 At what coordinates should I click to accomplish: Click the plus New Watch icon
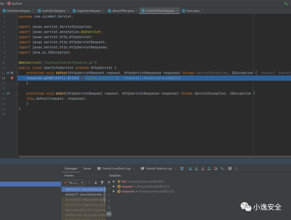click(109, 182)
